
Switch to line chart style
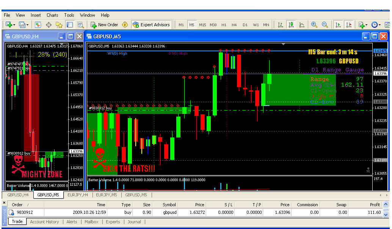click(x=302, y=25)
